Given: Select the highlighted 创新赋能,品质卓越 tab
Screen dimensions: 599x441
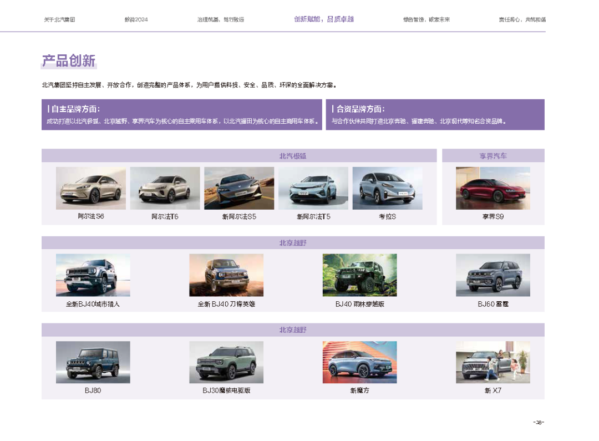Looking at the screenshot, I should 324,19.
